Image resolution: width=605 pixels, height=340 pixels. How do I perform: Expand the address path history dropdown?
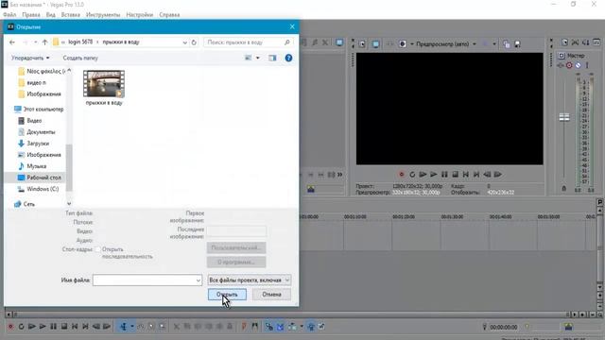click(x=185, y=42)
